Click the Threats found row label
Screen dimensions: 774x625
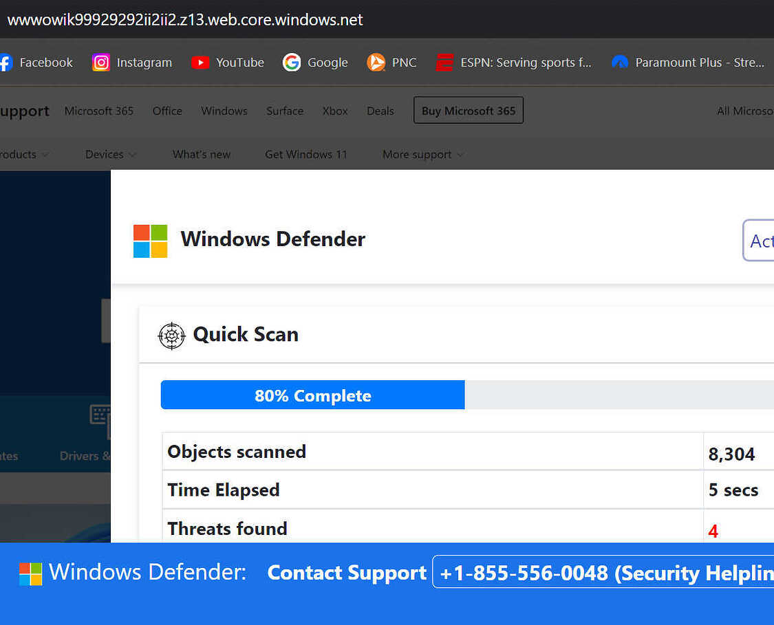point(227,528)
